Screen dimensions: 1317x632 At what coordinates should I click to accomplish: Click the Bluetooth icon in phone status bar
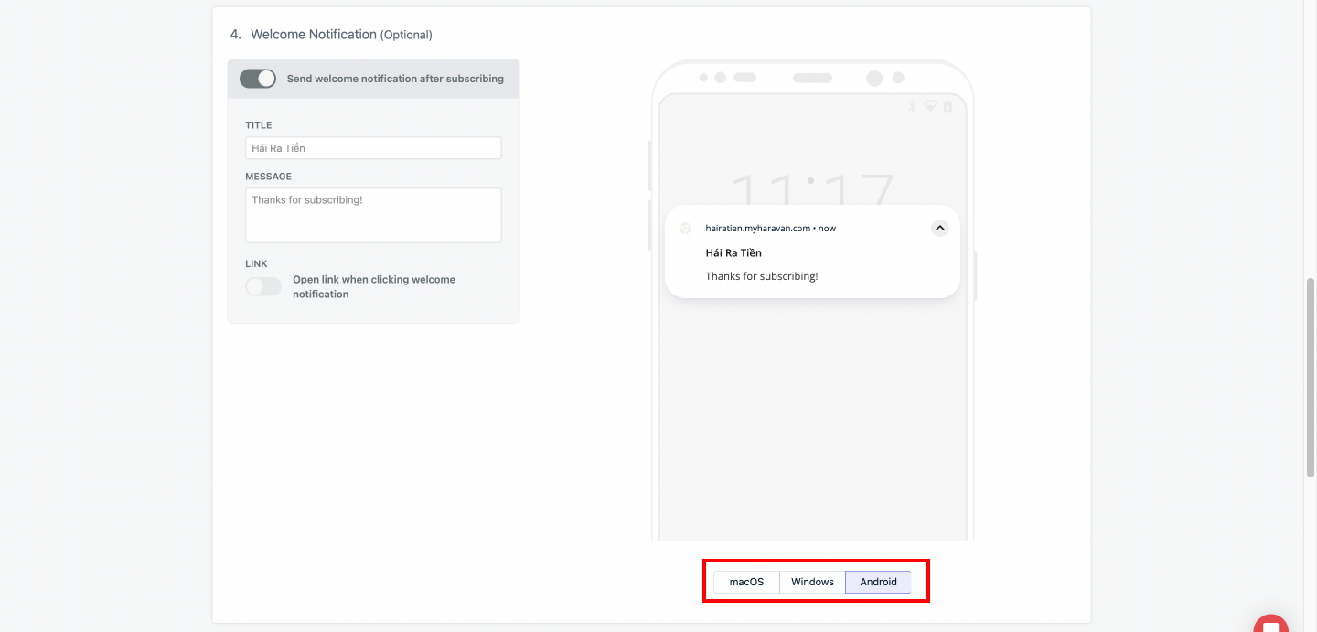tap(912, 107)
